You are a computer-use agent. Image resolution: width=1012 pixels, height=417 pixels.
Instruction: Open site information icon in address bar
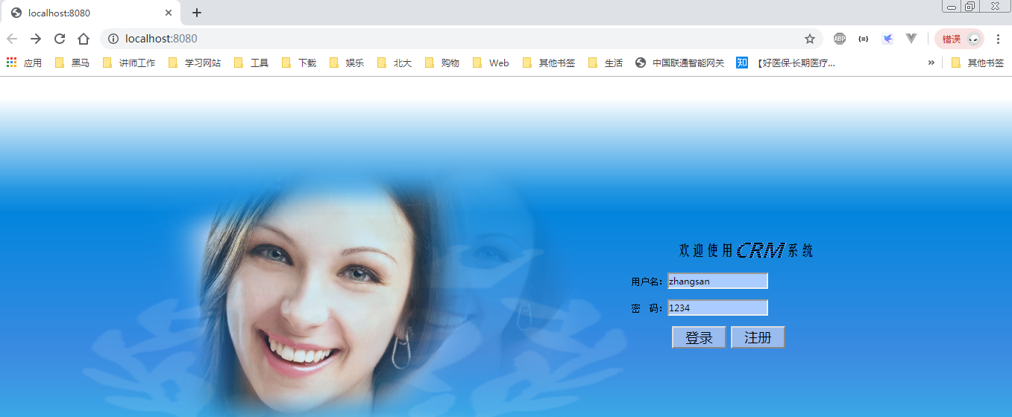[x=113, y=39]
